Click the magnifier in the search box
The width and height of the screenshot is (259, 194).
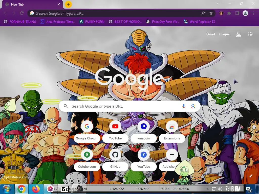click(66, 106)
